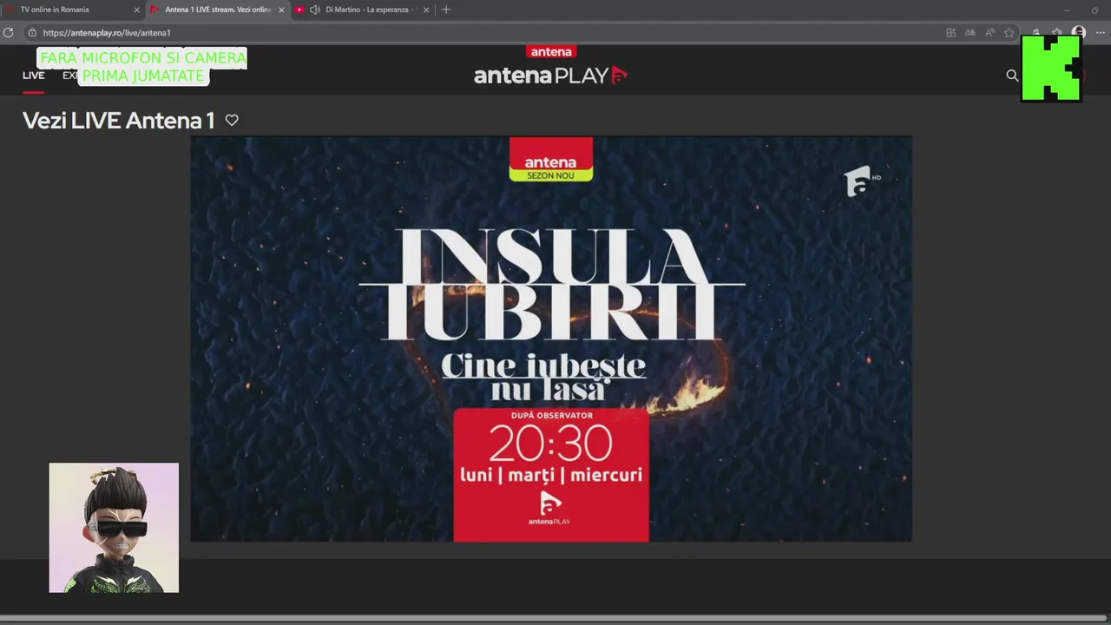Screen dimensions: 1111x625
Task: Open the browser profile avatar
Action: tap(1079, 32)
